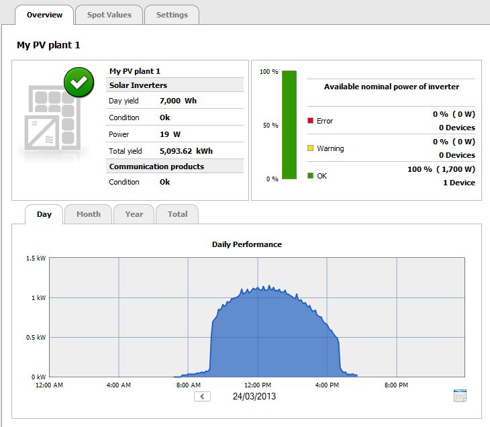
Task: Select the Overview tab
Action: coord(44,15)
